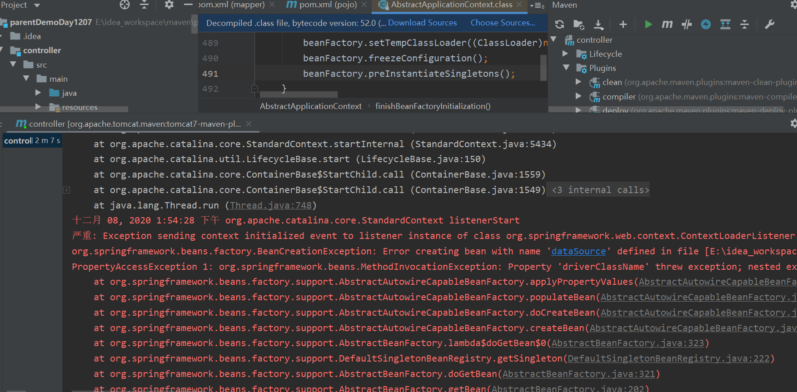Screen dimensions: 797x392
Task: Download sources and documentation in Maven toolbar
Action: (598, 24)
